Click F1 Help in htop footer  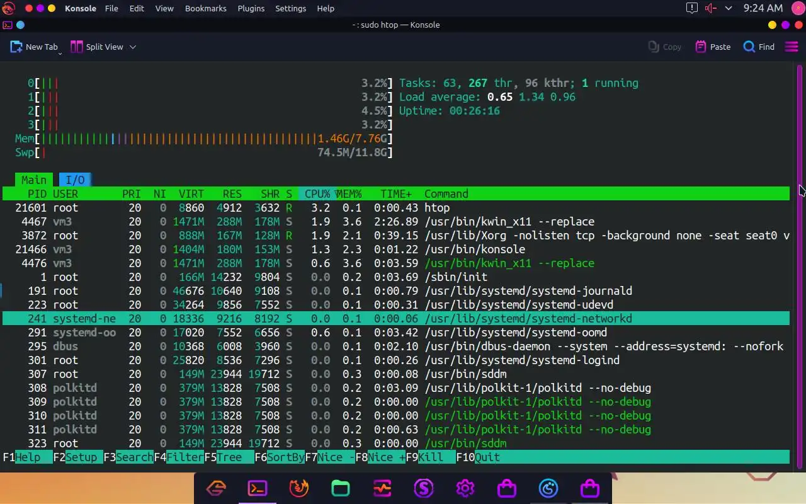pos(28,457)
